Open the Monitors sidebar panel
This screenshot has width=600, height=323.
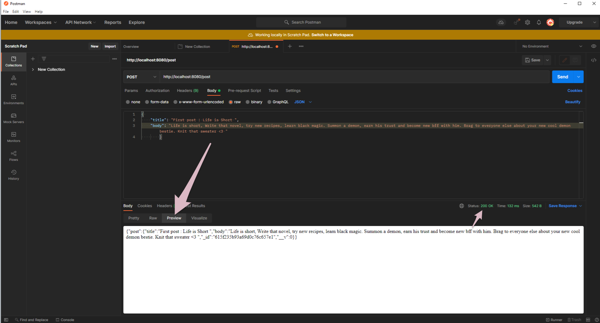pos(14,137)
